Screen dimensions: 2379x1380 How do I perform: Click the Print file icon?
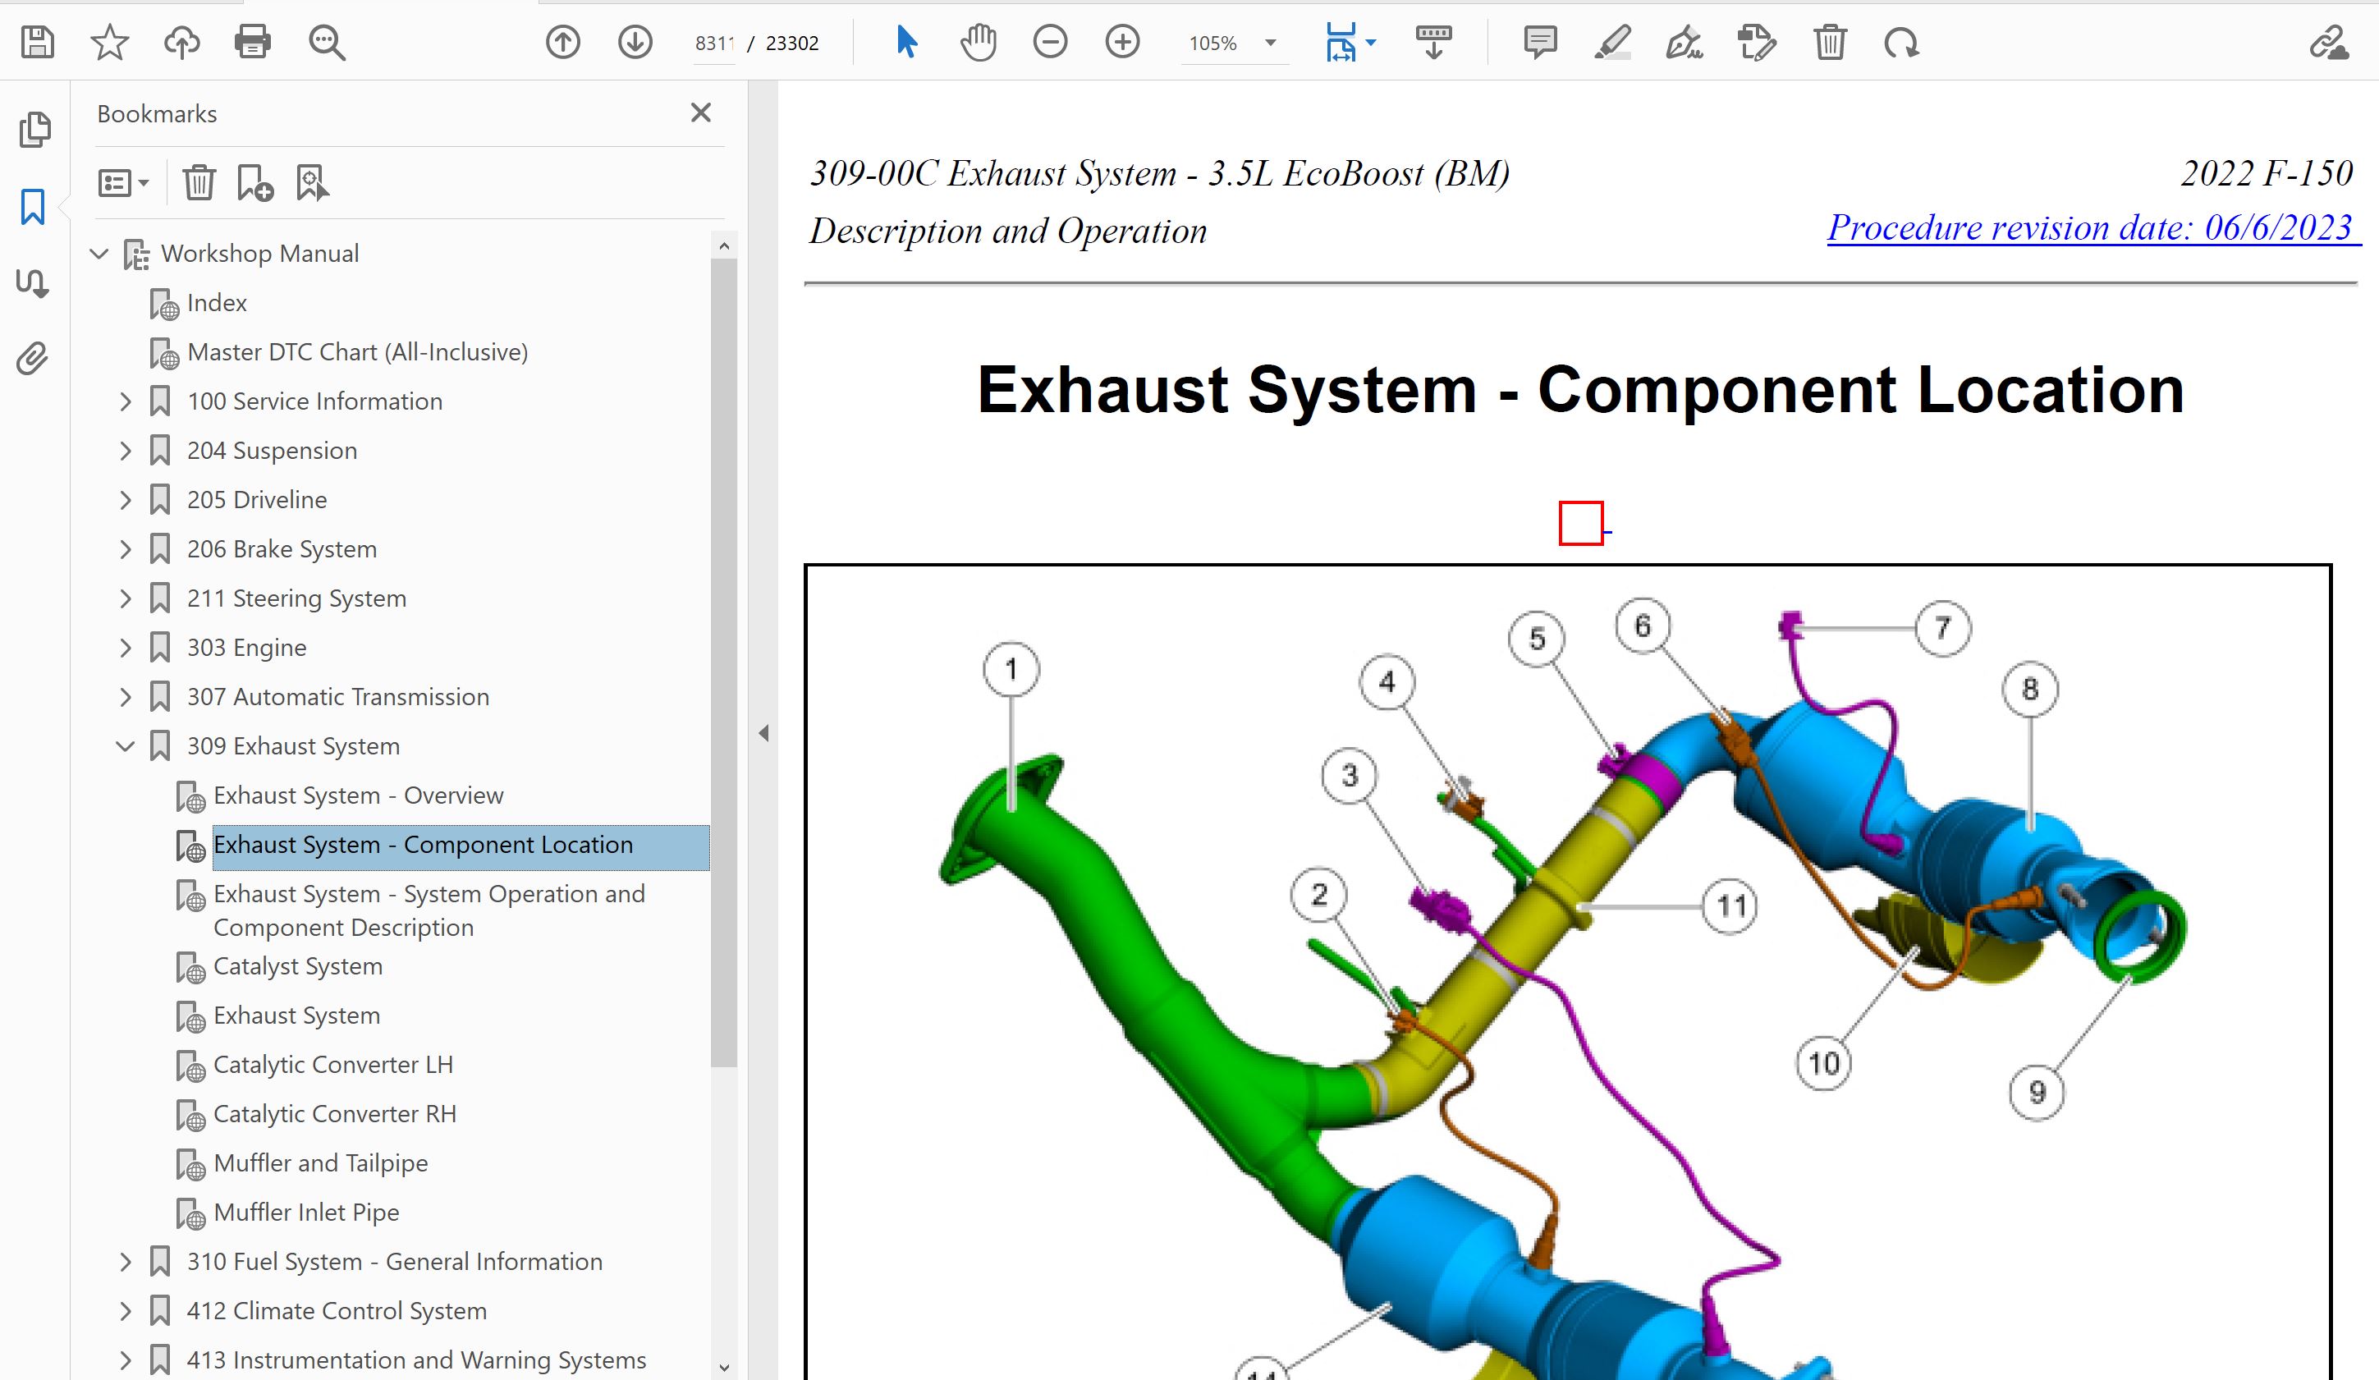pos(252,43)
